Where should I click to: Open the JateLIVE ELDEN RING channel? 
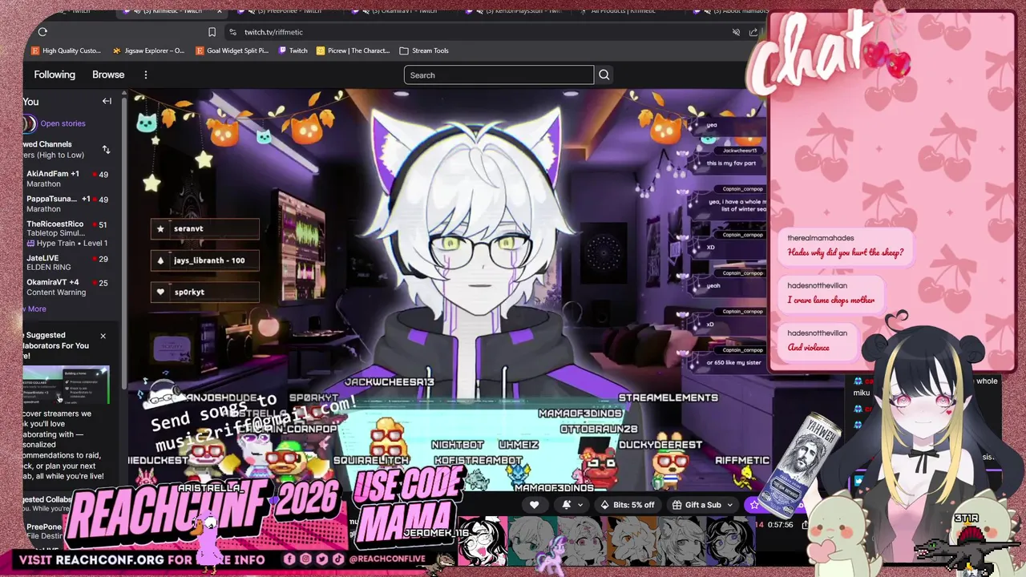click(67, 262)
